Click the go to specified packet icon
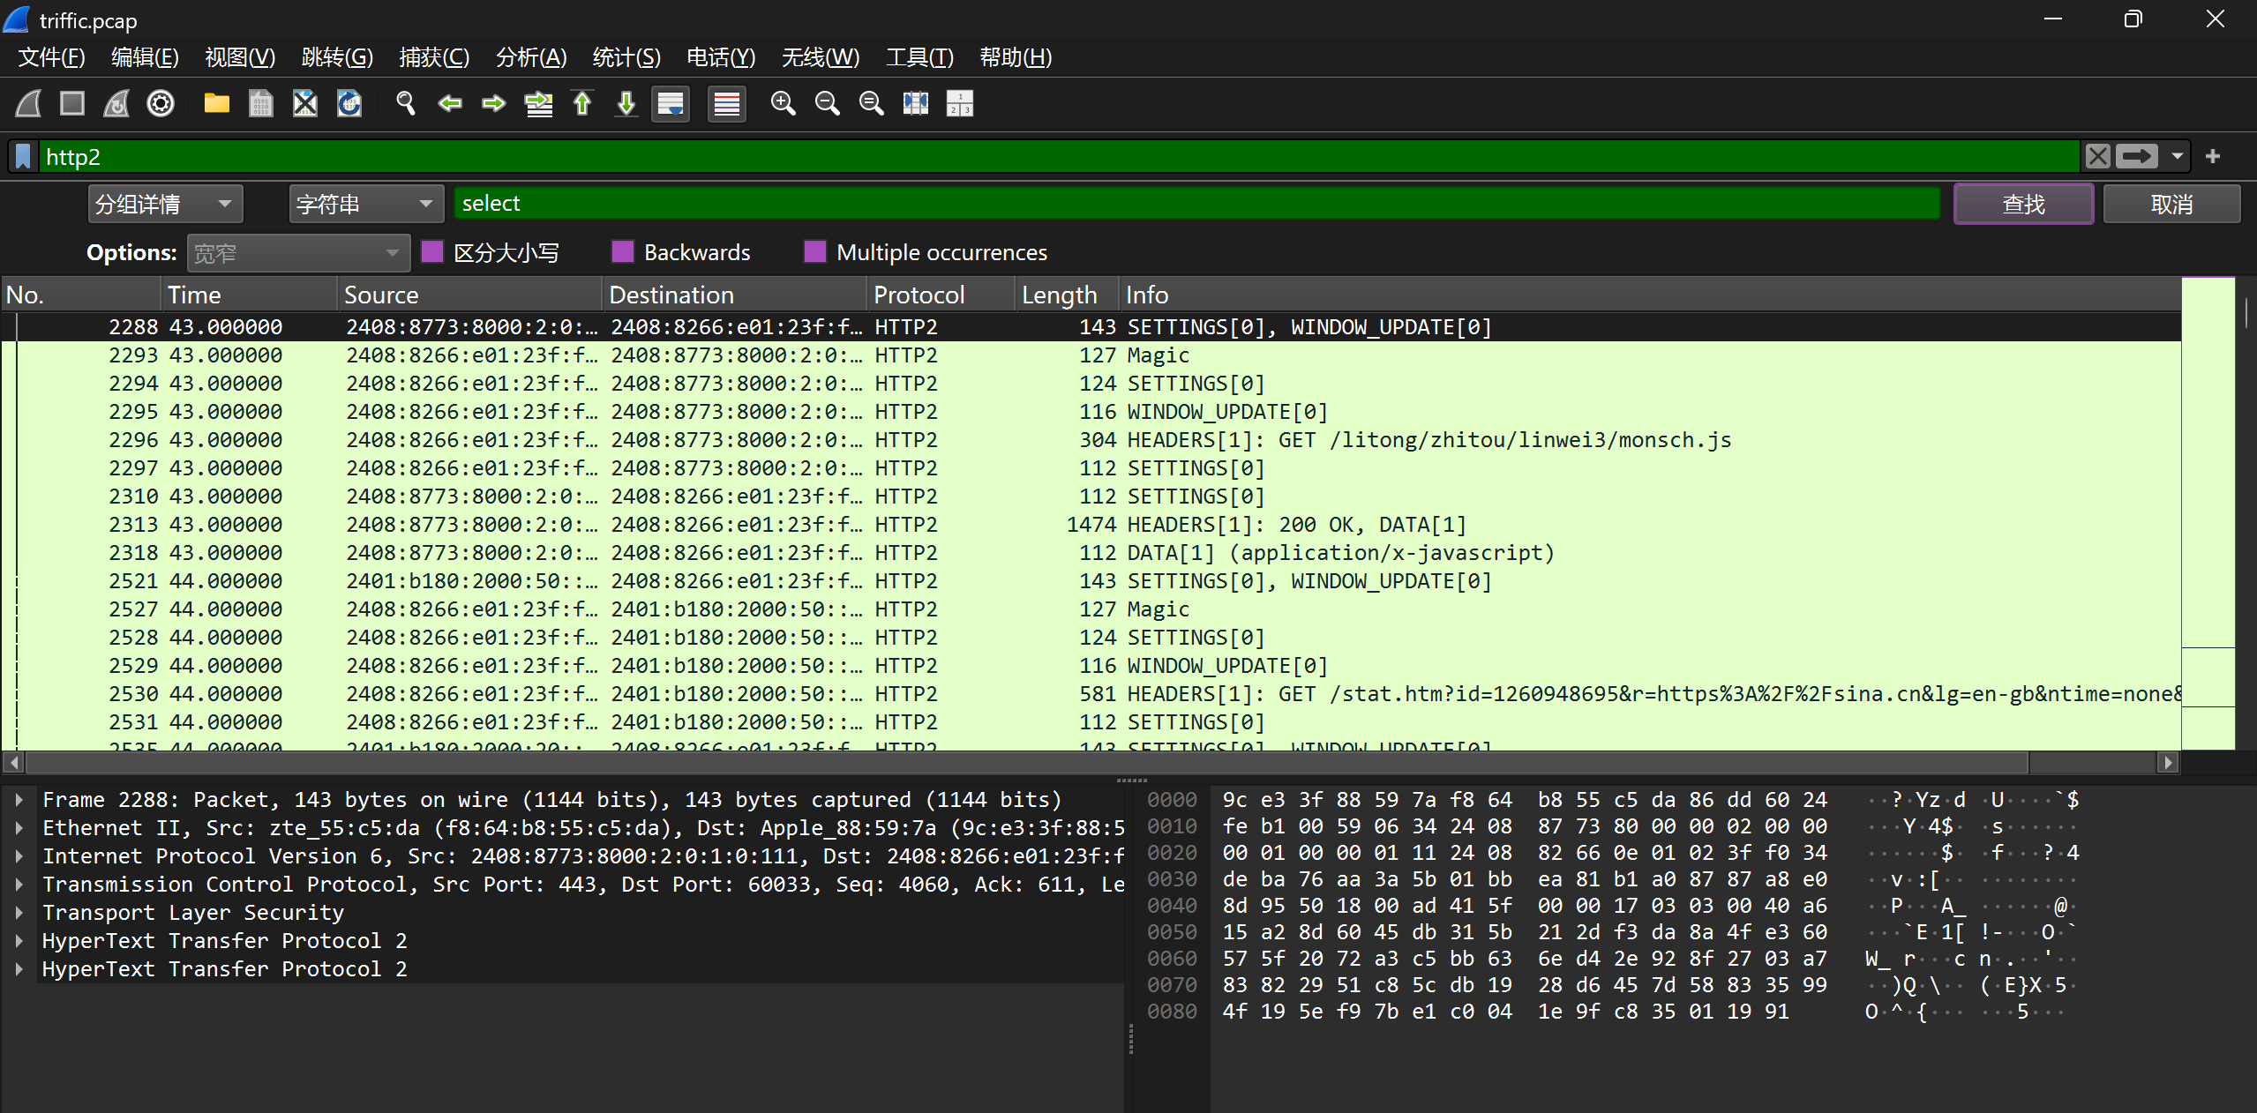This screenshot has width=2257, height=1113. pos(538,104)
